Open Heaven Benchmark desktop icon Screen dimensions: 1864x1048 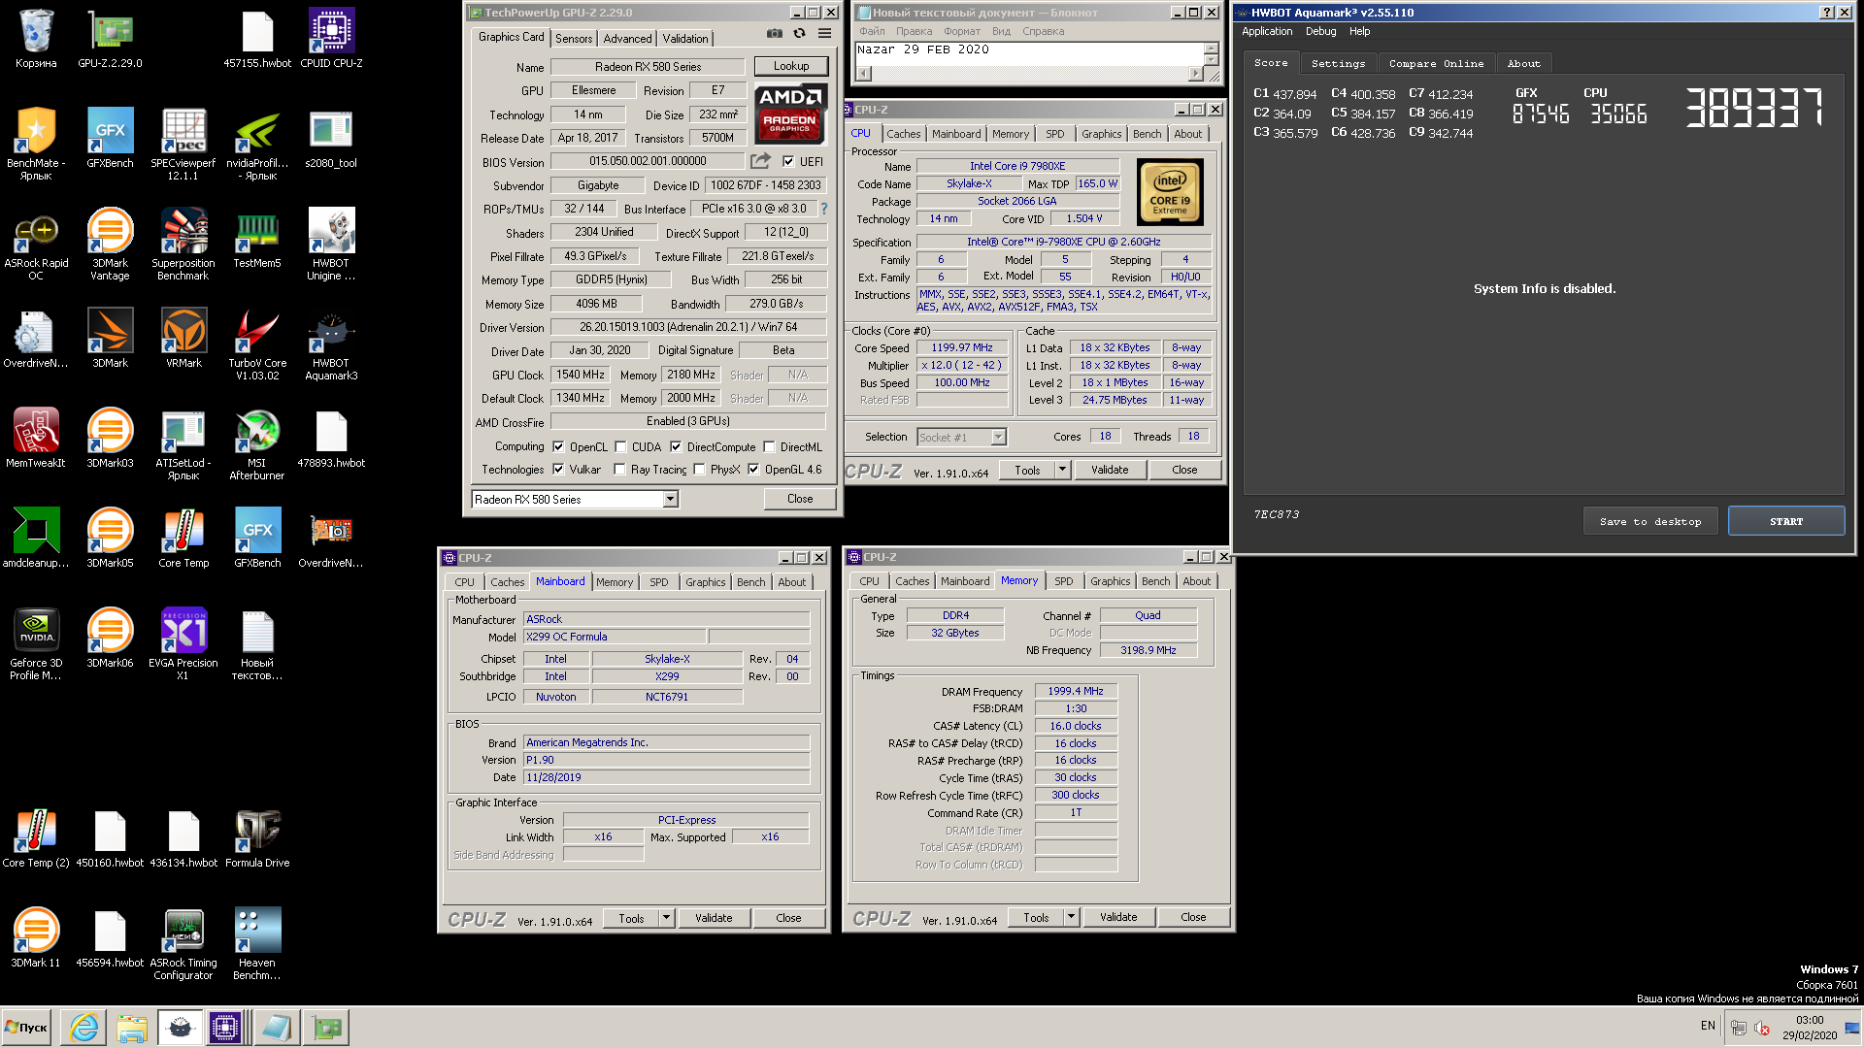[257, 943]
